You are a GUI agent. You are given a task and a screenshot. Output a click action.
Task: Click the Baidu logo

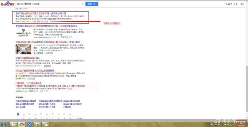pos(8,4)
